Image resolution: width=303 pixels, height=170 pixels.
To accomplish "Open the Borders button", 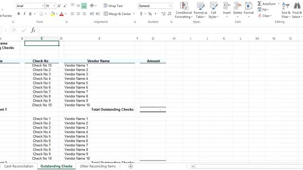I will tap(41, 14).
